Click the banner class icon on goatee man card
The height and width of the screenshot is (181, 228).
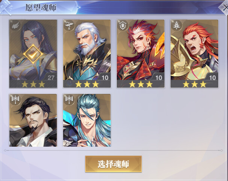pos(15,100)
